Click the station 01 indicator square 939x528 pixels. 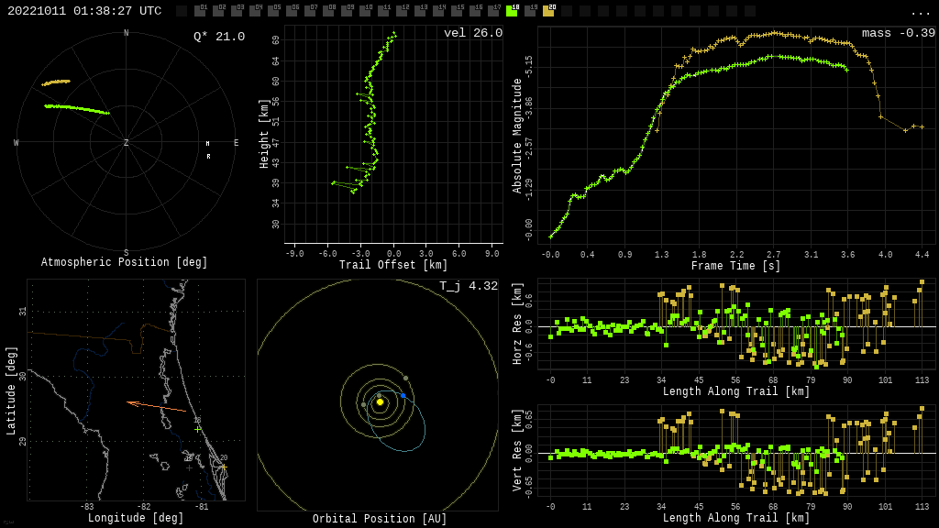click(200, 11)
